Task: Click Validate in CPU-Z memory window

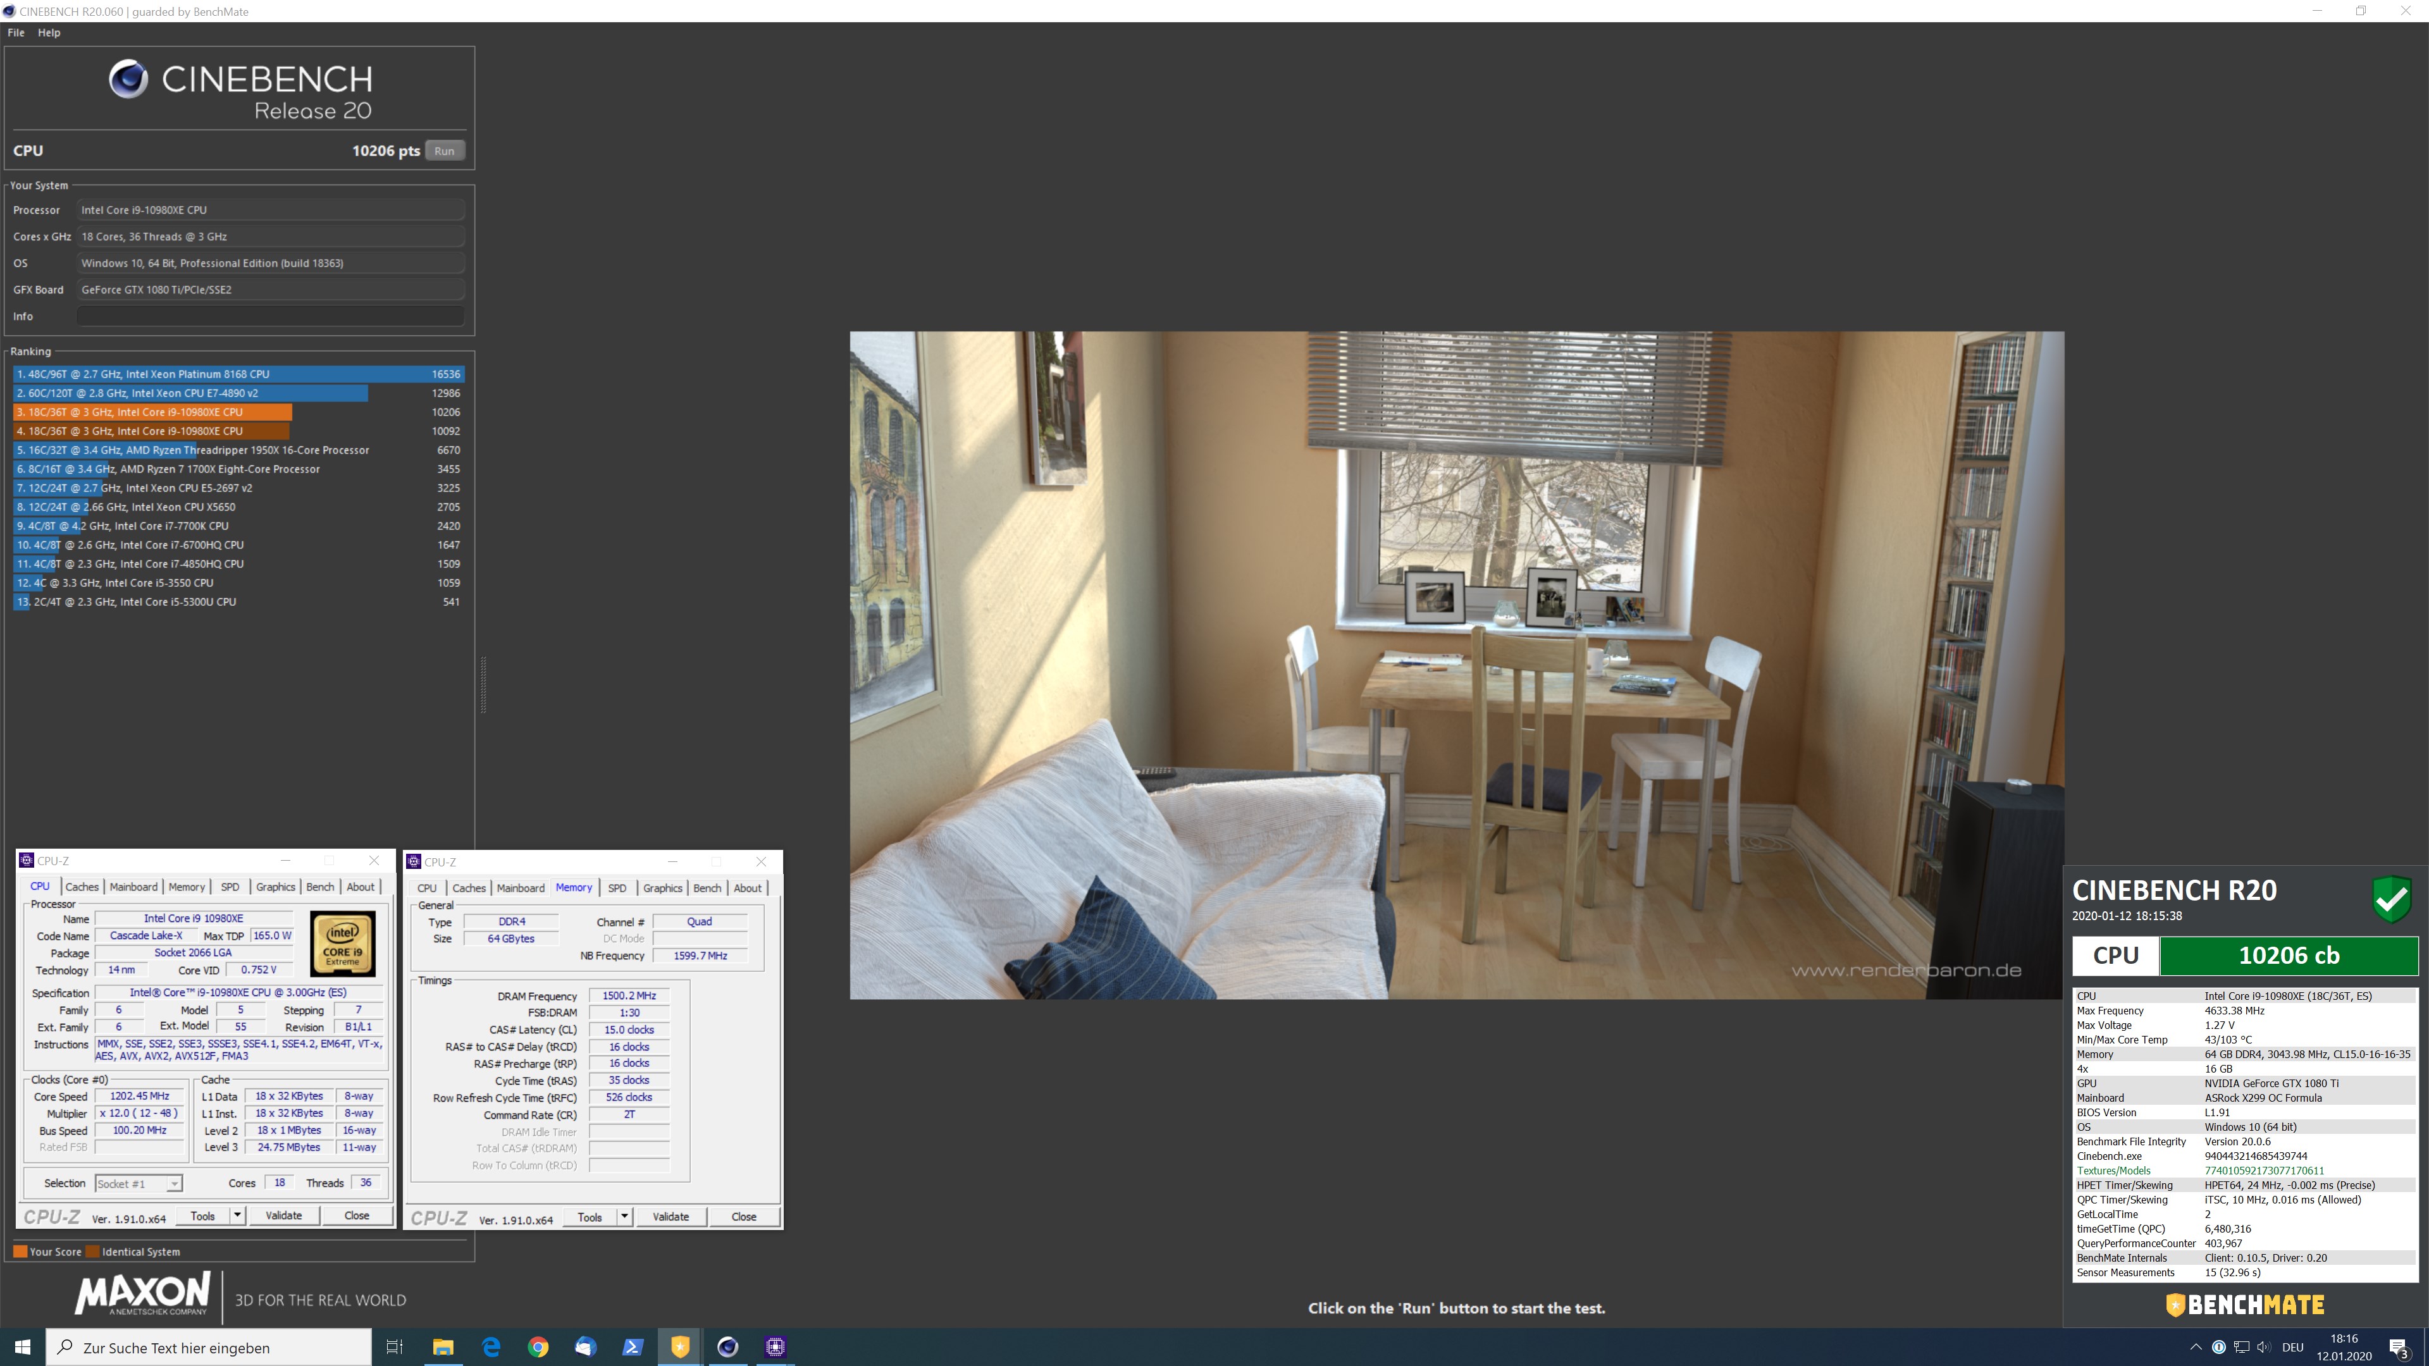Action: [x=671, y=1216]
